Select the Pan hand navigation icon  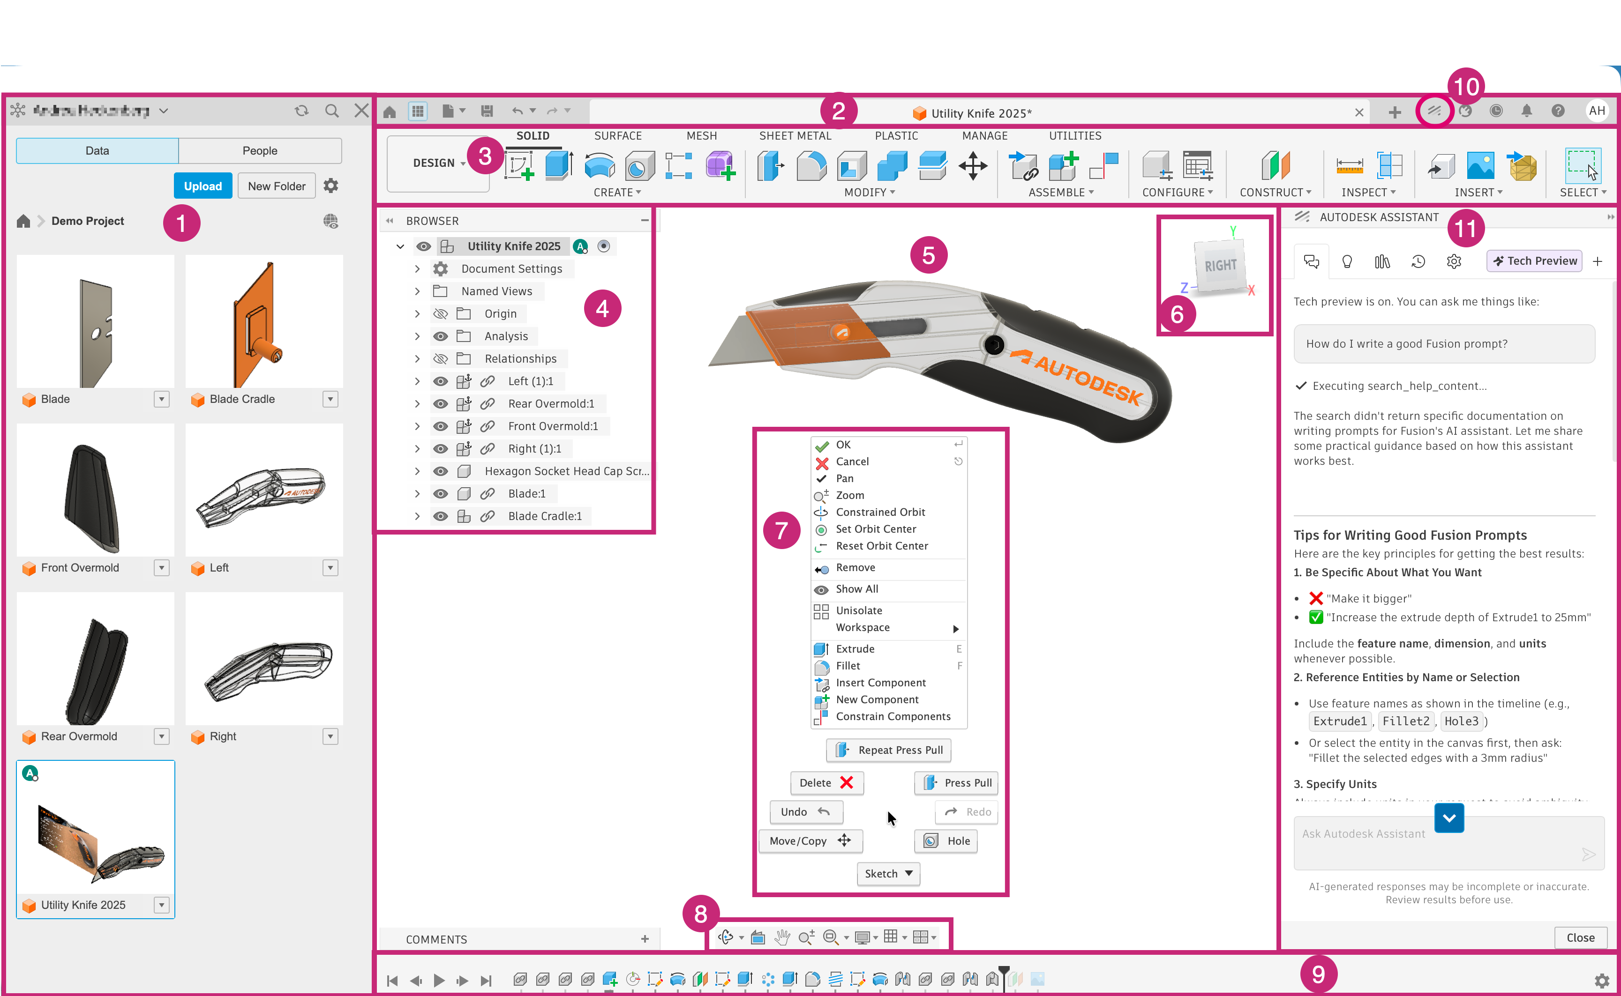pos(781,937)
